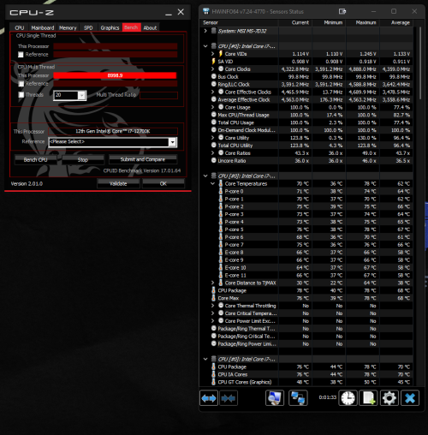Screen dimensions: 428x435
Task: Click Average column header in HWiNFO
Action: (396, 22)
